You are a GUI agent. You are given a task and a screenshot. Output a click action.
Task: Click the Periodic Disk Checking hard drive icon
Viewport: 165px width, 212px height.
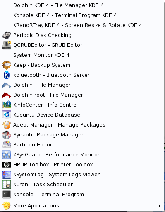pyautogui.click(x=7, y=35)
